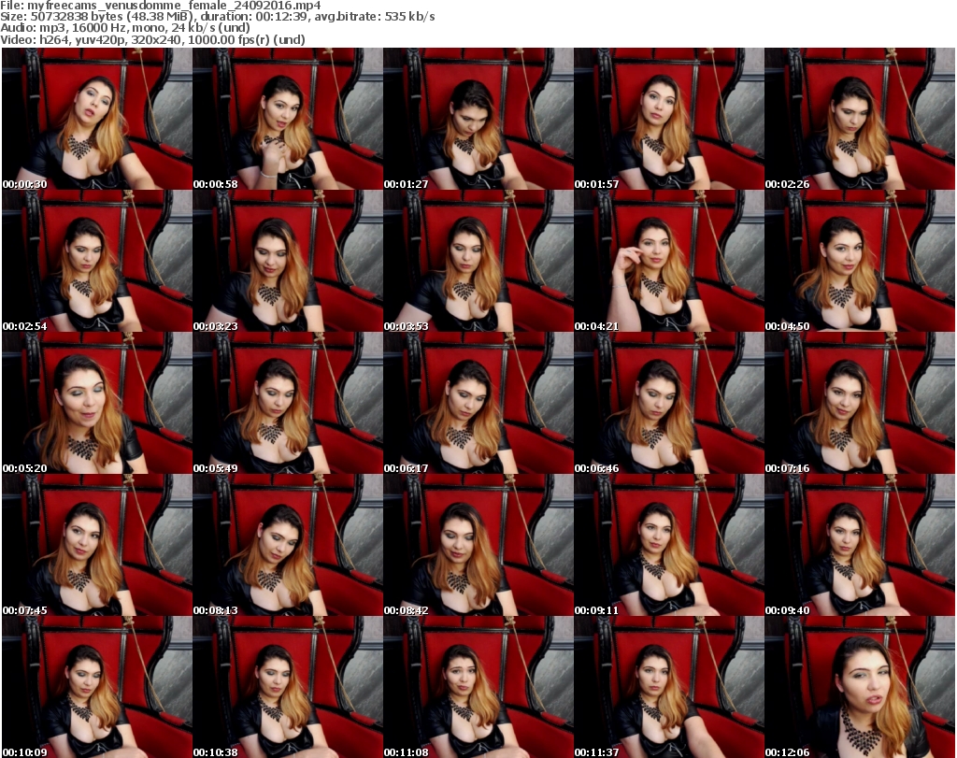957x758 pixels.
Task: Select the frame marked 00:00:58
Action: pos(288,119)
